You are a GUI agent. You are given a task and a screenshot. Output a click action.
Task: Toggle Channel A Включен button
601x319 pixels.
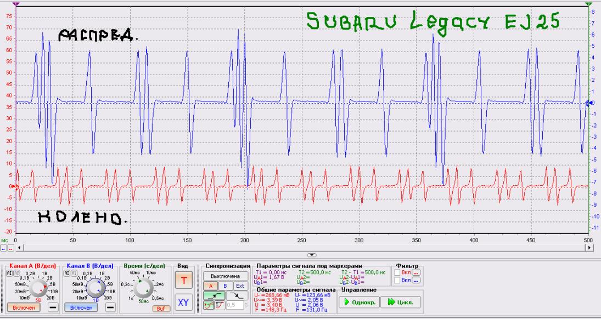pyautogui.click(x=23, y=308)
